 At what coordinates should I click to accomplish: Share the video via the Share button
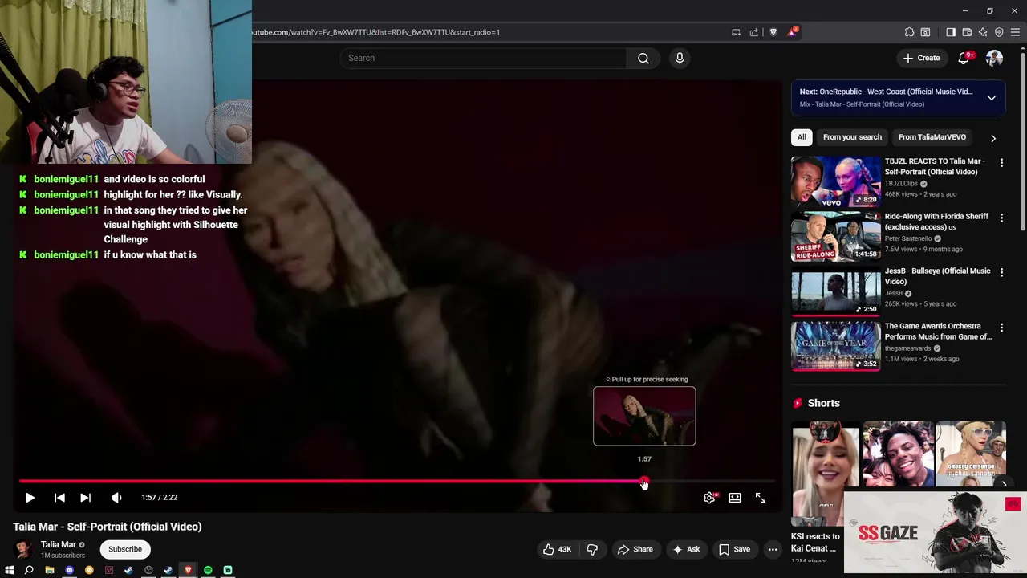(635, 549)
